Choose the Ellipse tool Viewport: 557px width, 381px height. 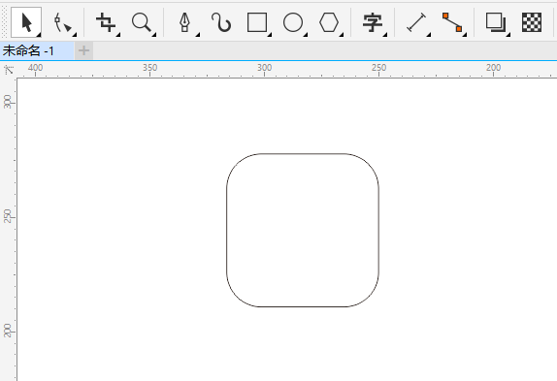tap(294, 23)
